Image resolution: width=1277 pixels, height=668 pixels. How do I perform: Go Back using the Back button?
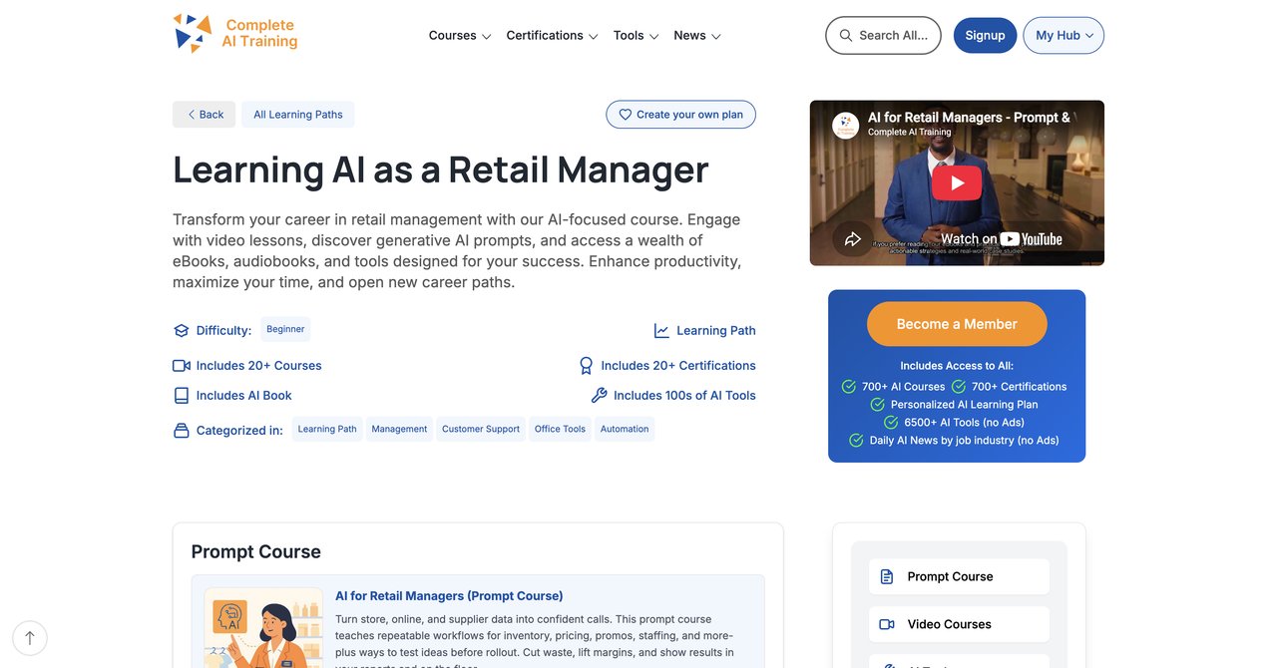point(204,115)
